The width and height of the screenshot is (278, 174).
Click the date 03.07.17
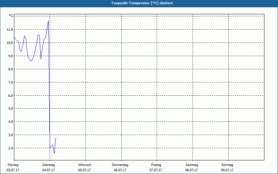click(13, 170)
